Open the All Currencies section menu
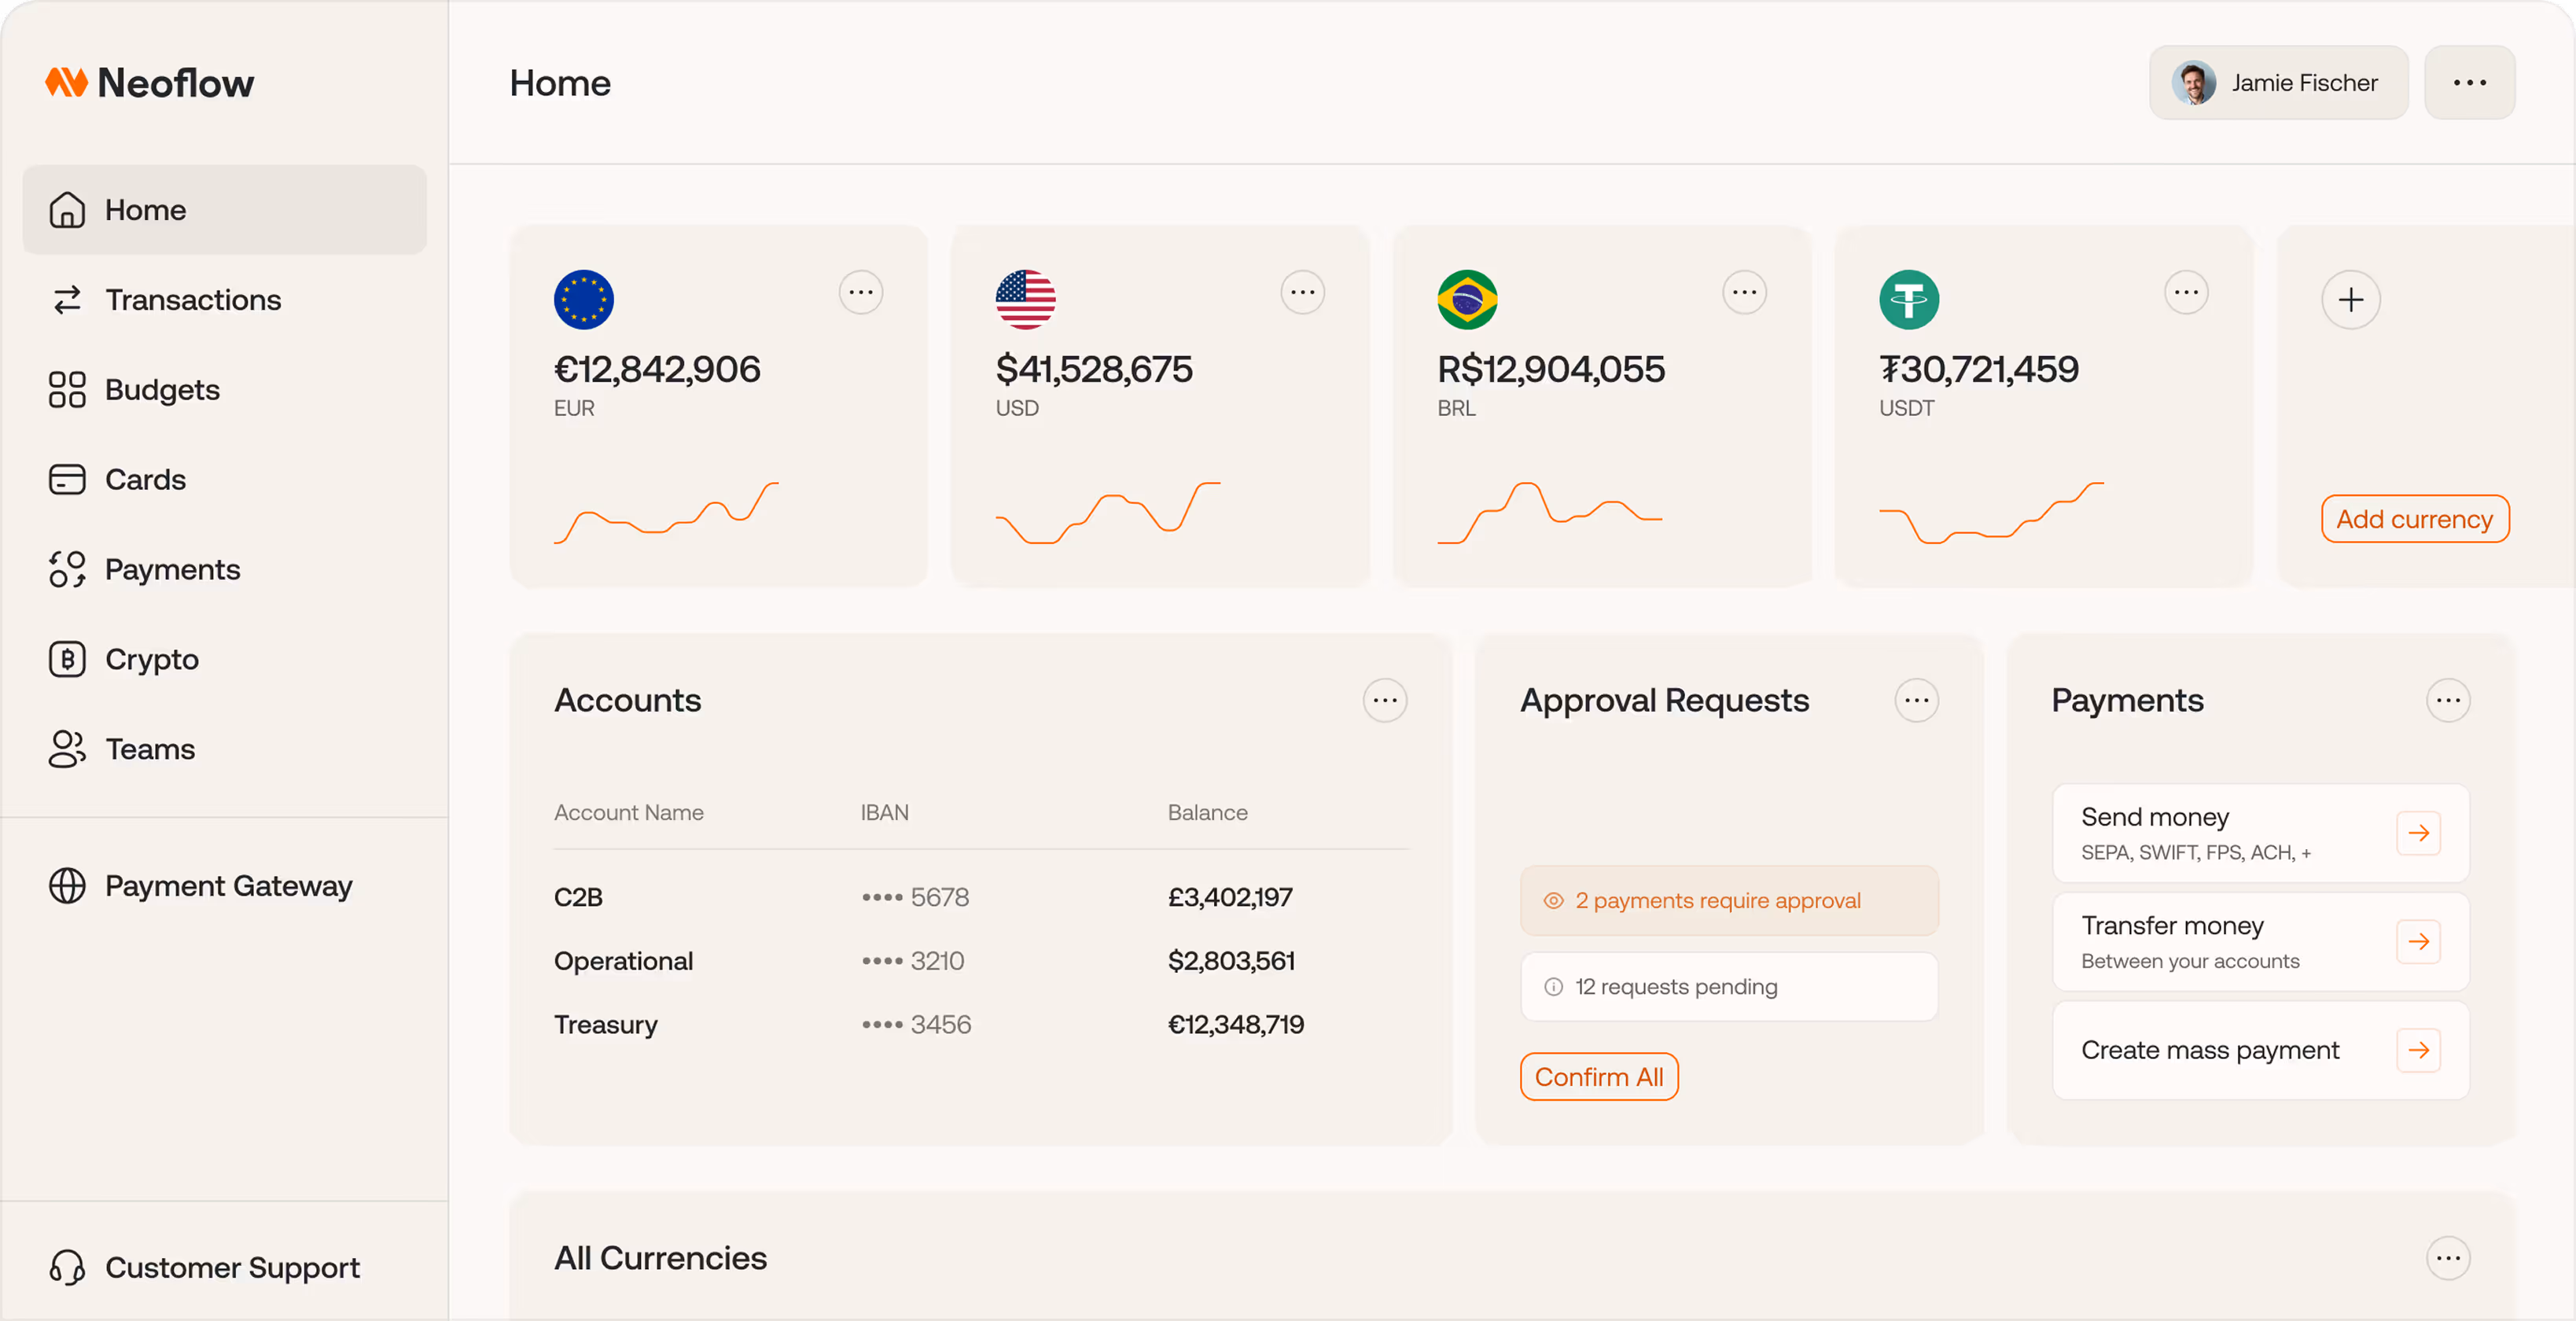The height and width of the screenshot is (1321, 2576). pos(2449,1258)
